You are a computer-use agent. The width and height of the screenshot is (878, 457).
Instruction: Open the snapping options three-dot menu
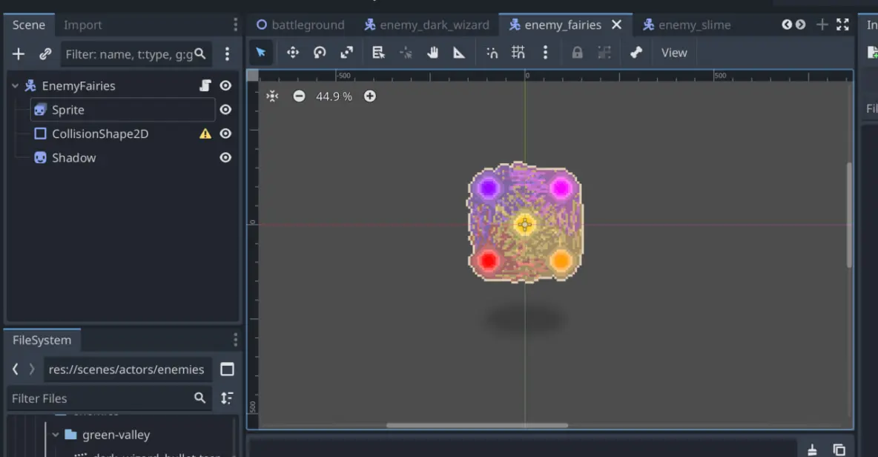pyautogui.click(x=545, y=53)
